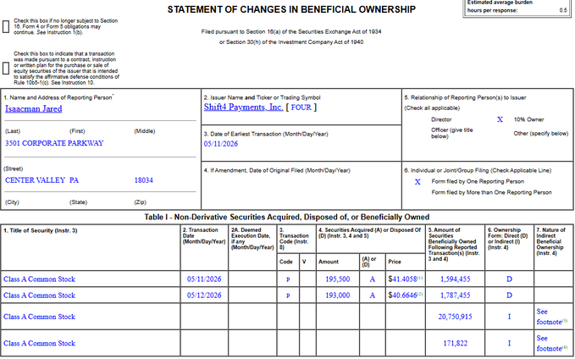575x359 pixels.
Task: Click Class A Common Stock in the 05/12/2026 row
Action: [x=39, y=295]
